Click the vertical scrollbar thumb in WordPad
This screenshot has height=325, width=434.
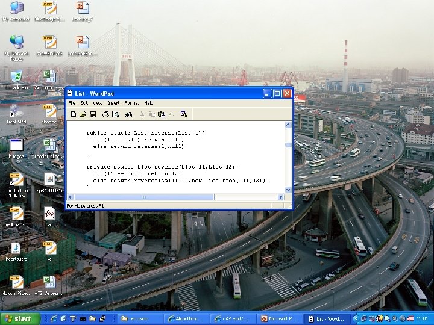pos(288,145)
